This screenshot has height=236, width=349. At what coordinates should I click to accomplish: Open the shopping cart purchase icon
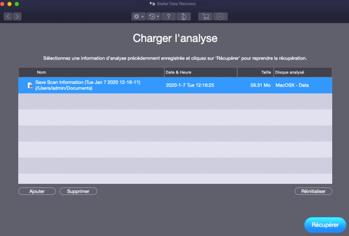coord(205,16)
